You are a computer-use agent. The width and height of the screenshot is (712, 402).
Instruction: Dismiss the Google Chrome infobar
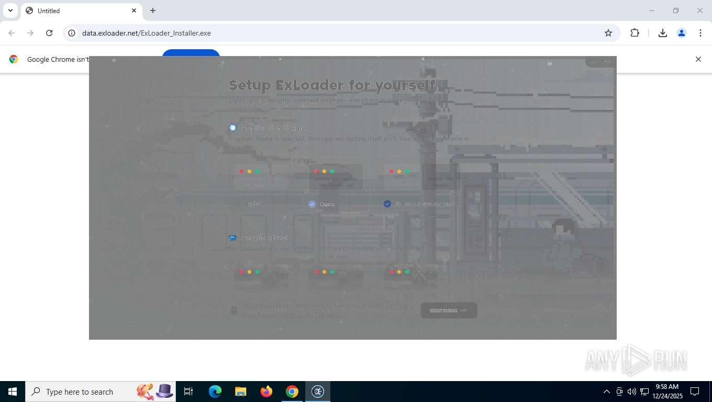coord(698,59)
